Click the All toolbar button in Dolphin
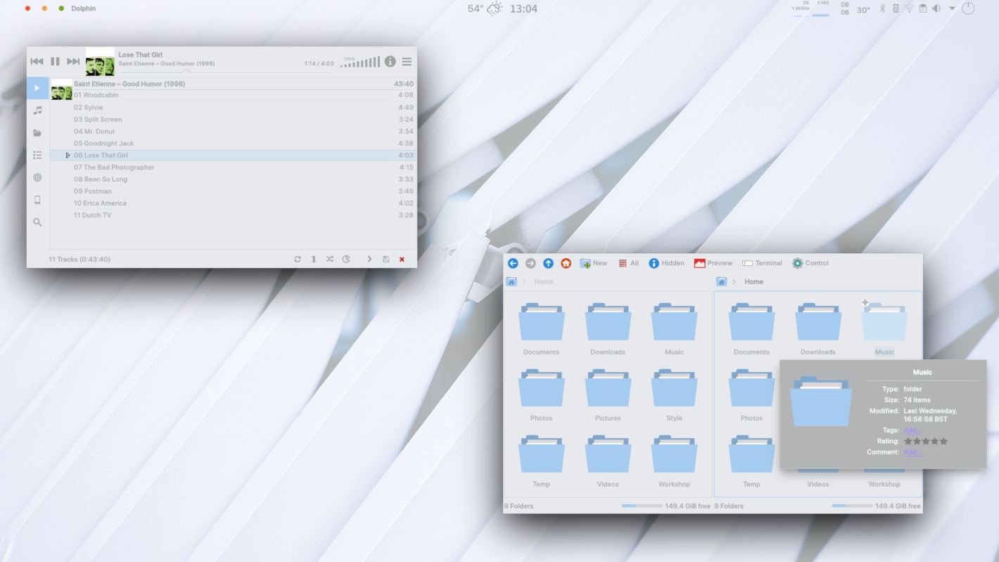Image resolution: width=999 pixels, height=562 pixels. (x=628, y=263)
